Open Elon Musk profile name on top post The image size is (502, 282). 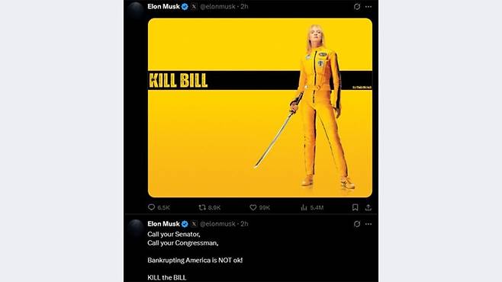pyautogui.click(x=163, y=6)
